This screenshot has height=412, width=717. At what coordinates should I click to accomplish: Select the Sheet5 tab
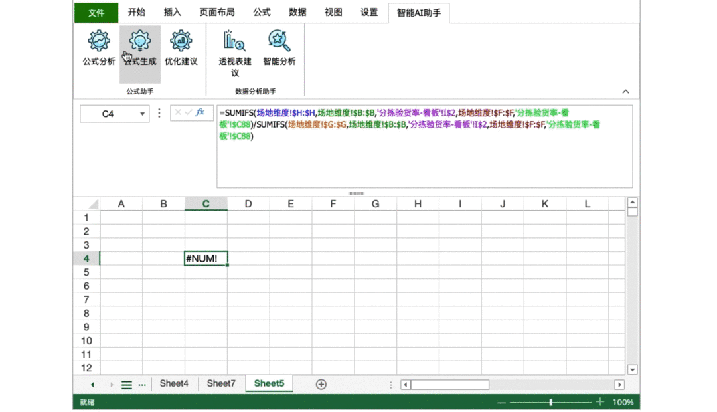(x=270, y=383)
